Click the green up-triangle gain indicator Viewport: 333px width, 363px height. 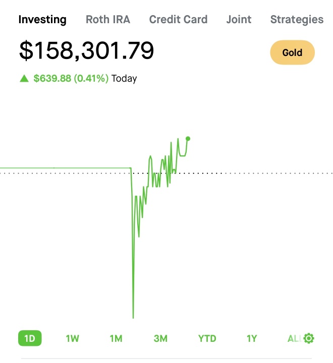(24, 79)
